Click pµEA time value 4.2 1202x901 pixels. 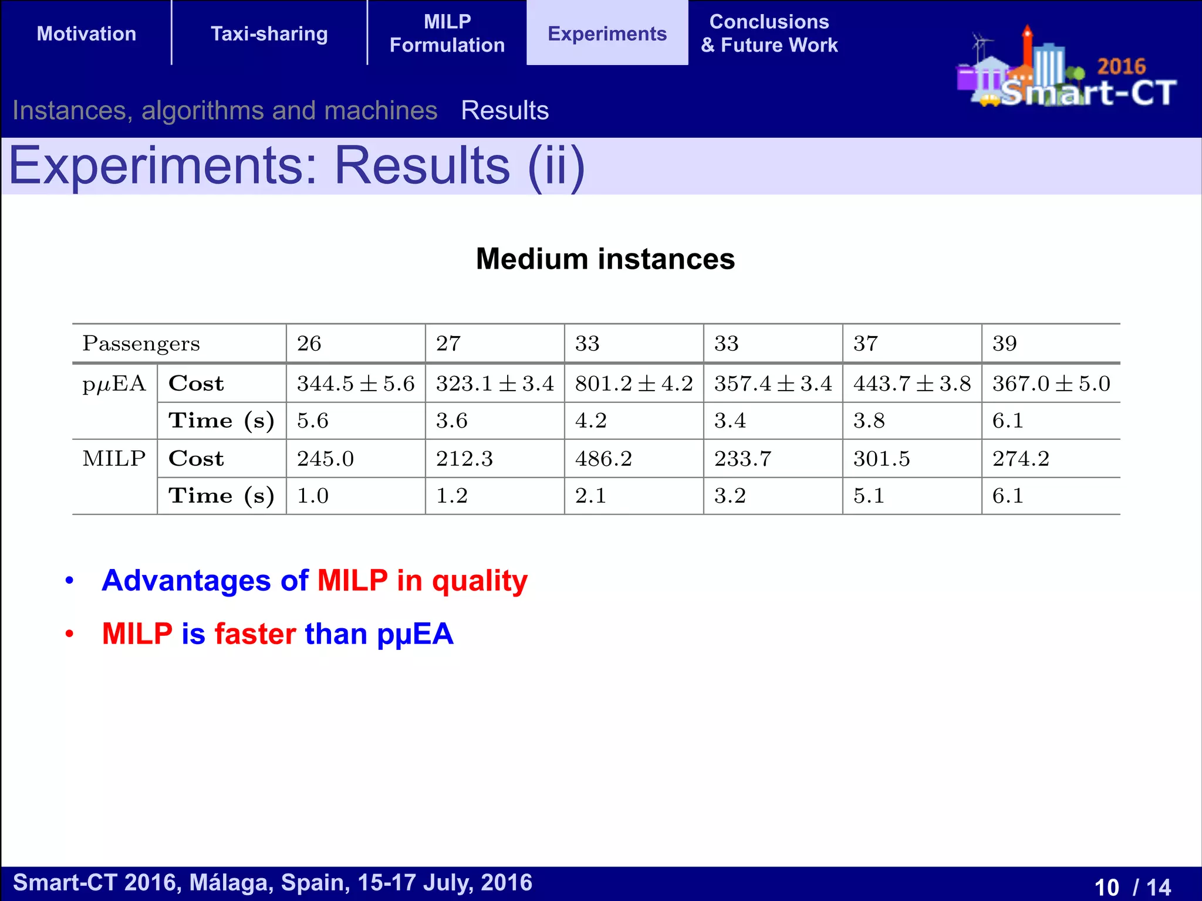coord(591,421)
